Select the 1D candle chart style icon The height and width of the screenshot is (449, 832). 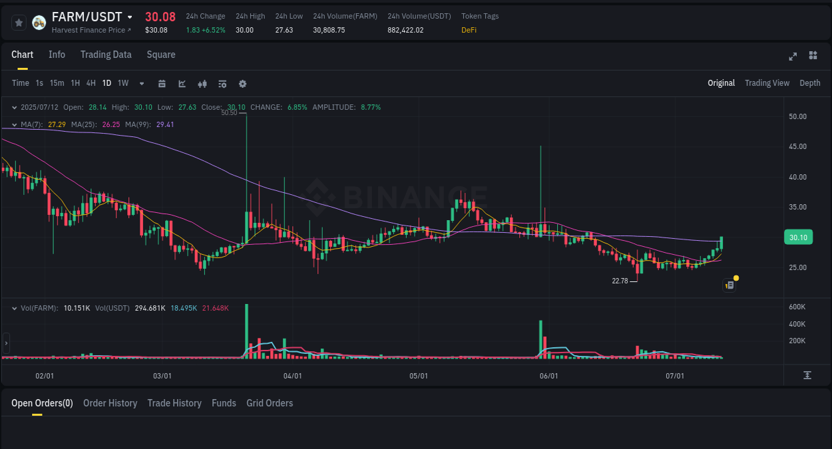(202, 83)
